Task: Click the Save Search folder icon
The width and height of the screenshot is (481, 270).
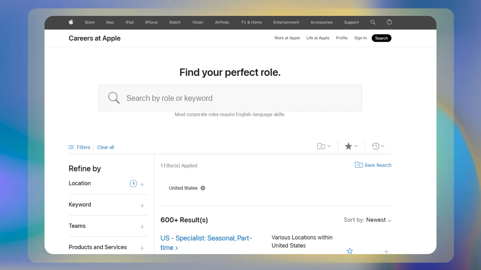Action: point(359,165)
